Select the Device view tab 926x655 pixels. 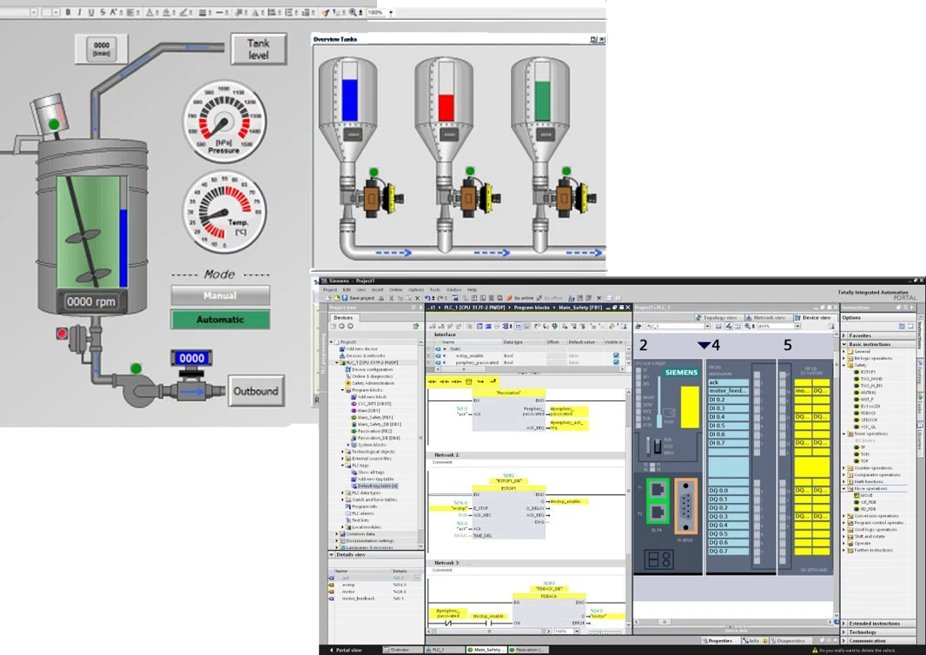[814, 318]
